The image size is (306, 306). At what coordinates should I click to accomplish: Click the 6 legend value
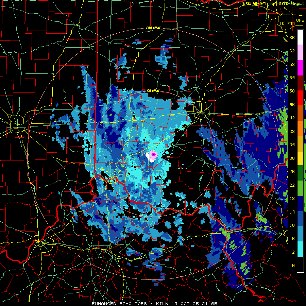tap(293, 238)
